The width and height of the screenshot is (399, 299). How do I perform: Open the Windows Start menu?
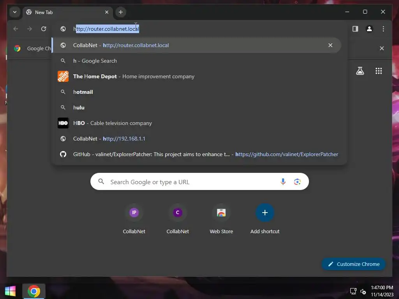click(10, 291)
